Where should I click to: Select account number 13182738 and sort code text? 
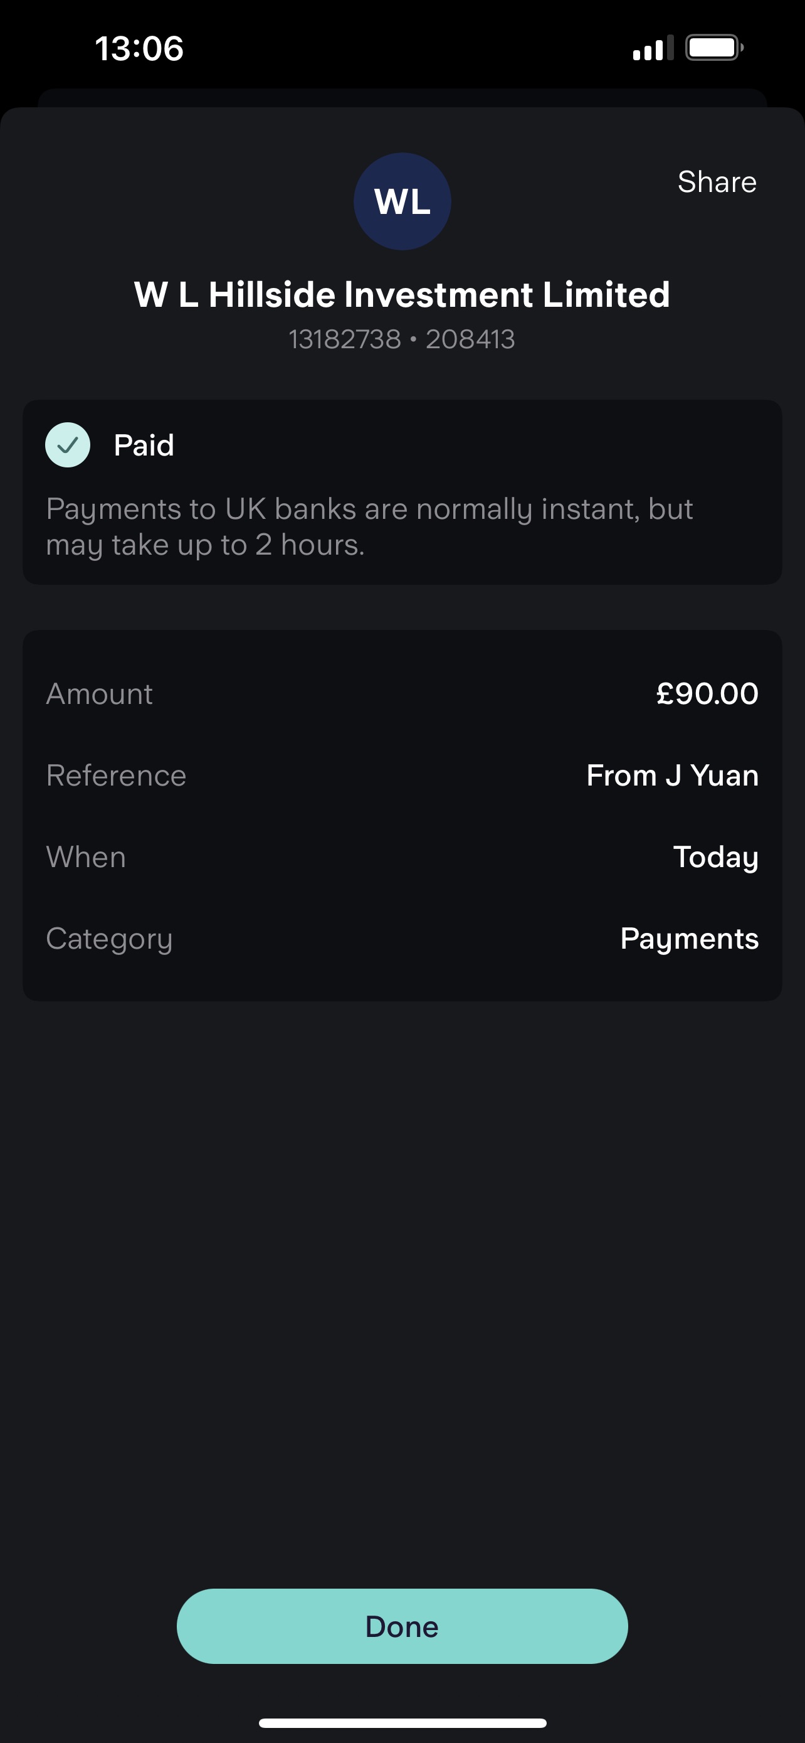402,339
